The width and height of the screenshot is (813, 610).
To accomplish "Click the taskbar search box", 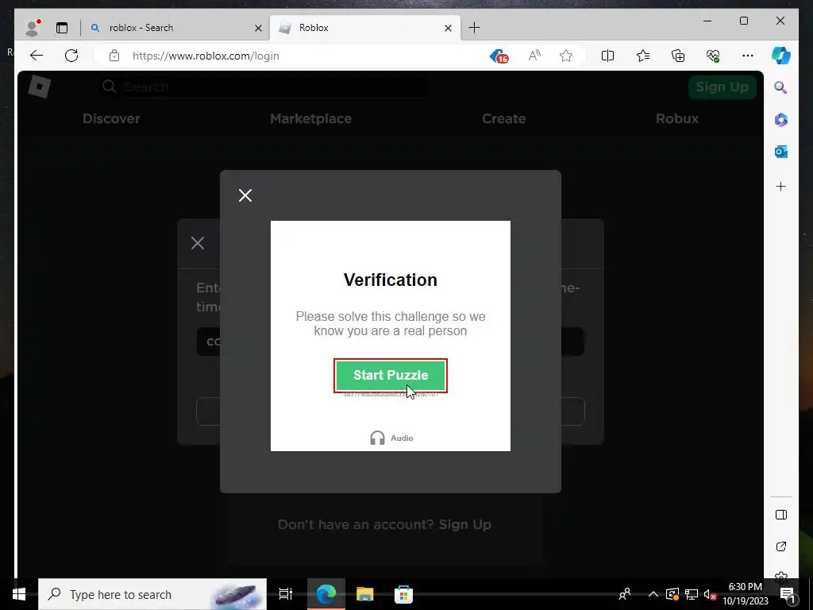I will click(x=152, y=594).
